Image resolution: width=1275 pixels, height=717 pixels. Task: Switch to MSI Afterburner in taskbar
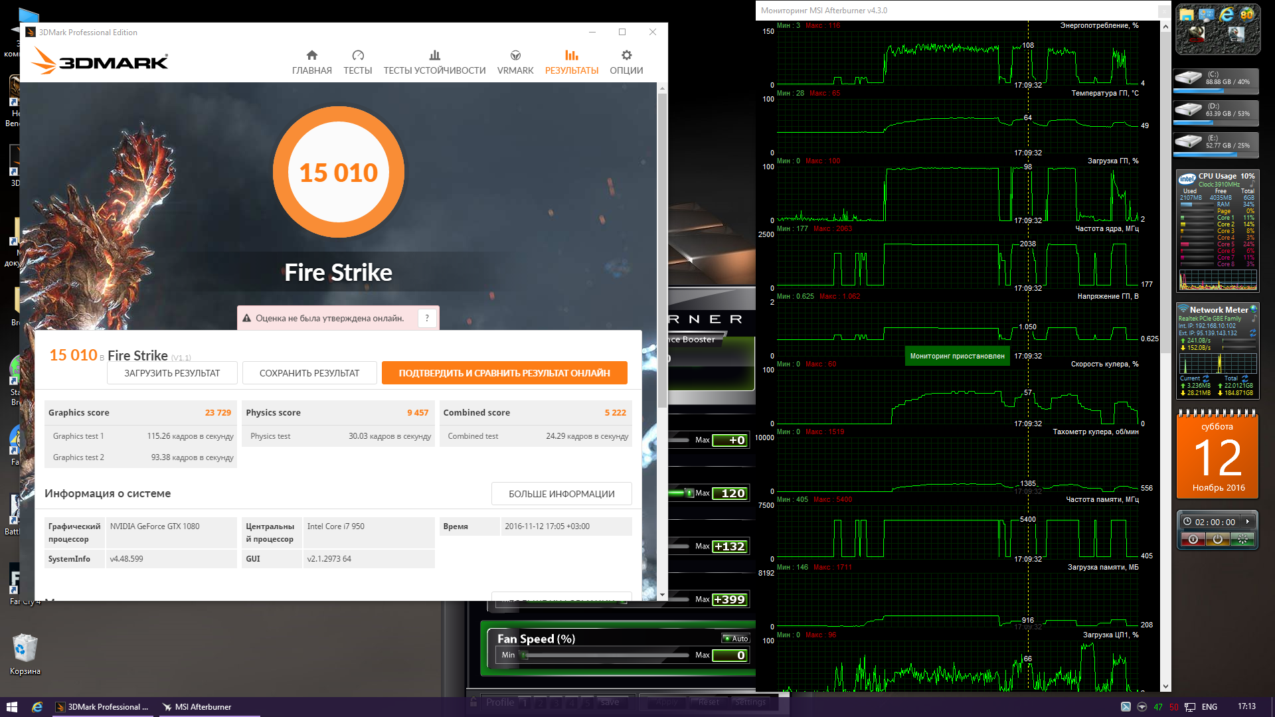pos(203,707)
